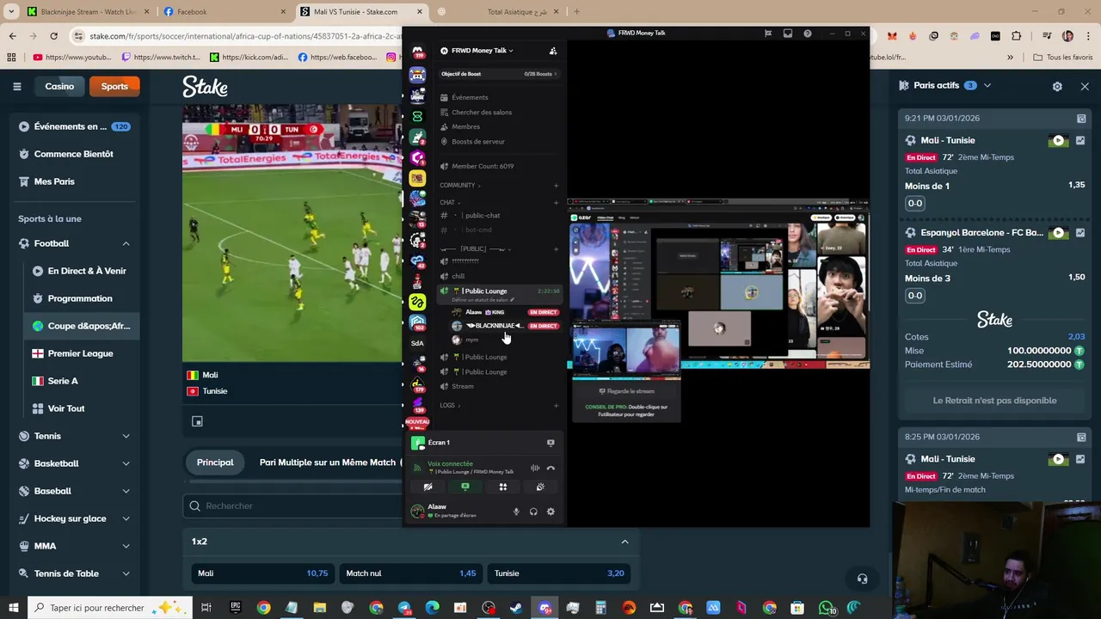Switch to the Sports tab on Stake
The image size is (1101, 619).
(114, 86)
